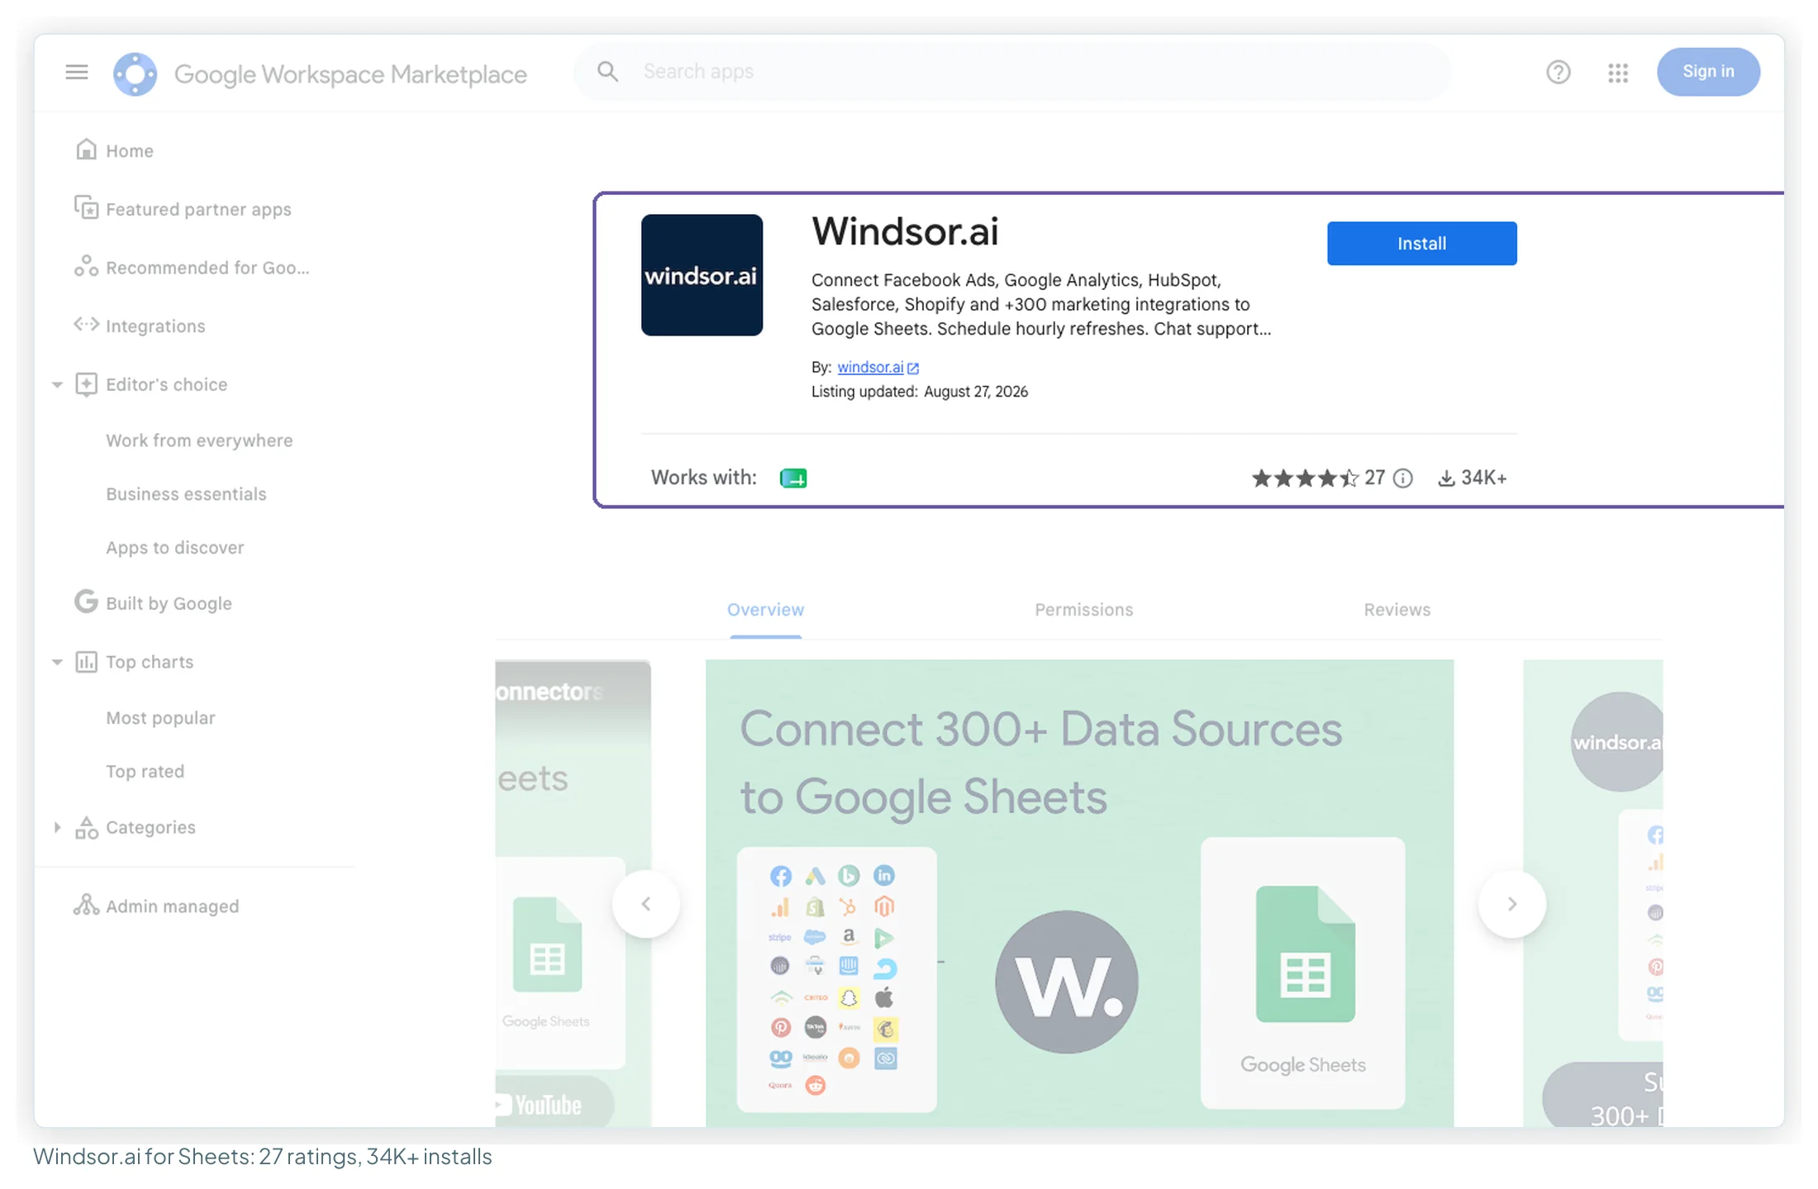Select Categories label
The image size is (1818, 1189).
click(x=150, y=828)
